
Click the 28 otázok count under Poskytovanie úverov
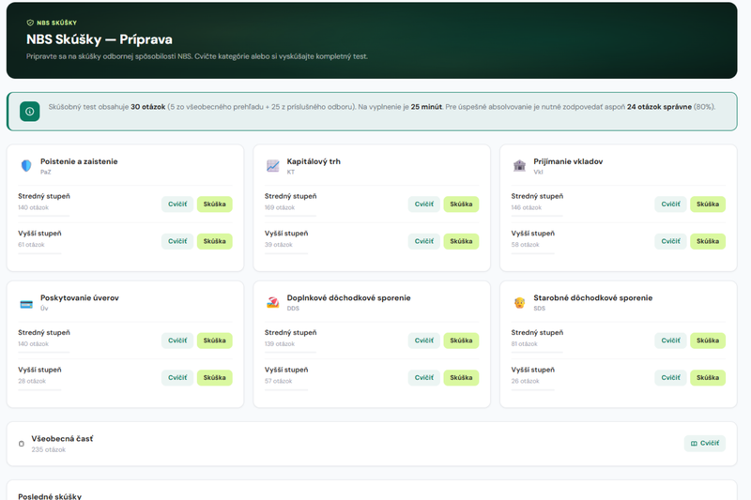click(32, 382)
